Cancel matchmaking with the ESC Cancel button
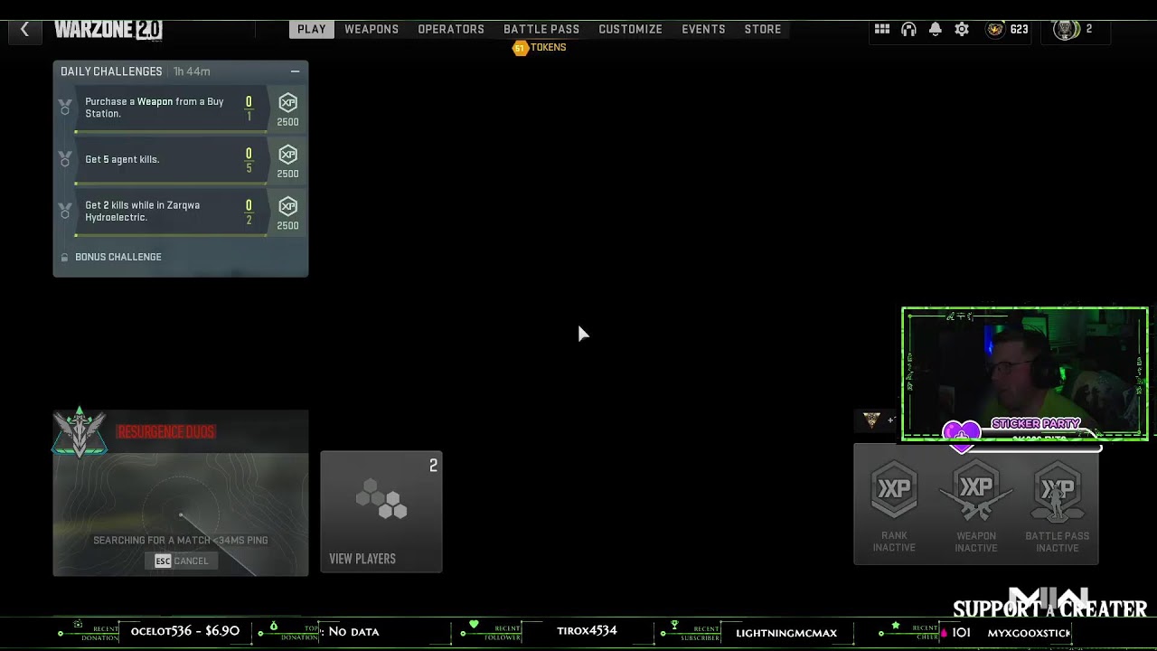 (182, 561)
